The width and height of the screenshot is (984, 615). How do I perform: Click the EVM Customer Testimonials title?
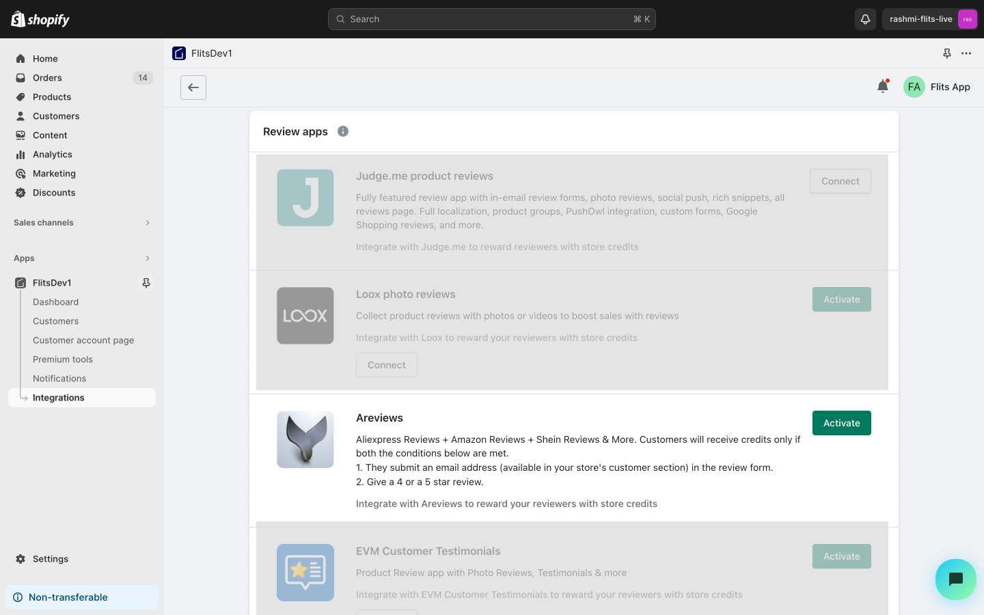coord(428,551)
